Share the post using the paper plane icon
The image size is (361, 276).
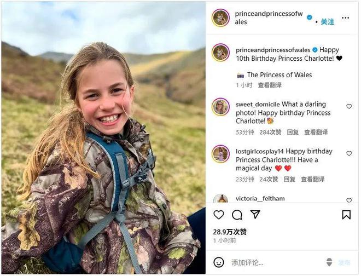coord(255,215)
